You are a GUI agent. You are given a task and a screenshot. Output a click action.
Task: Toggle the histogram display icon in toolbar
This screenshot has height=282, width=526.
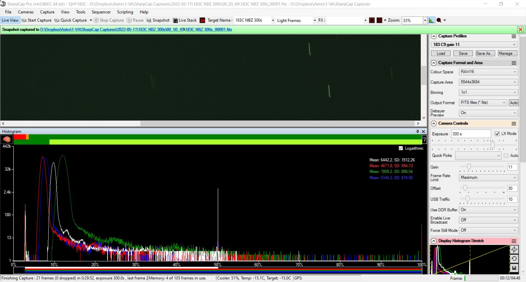point(431,20)
